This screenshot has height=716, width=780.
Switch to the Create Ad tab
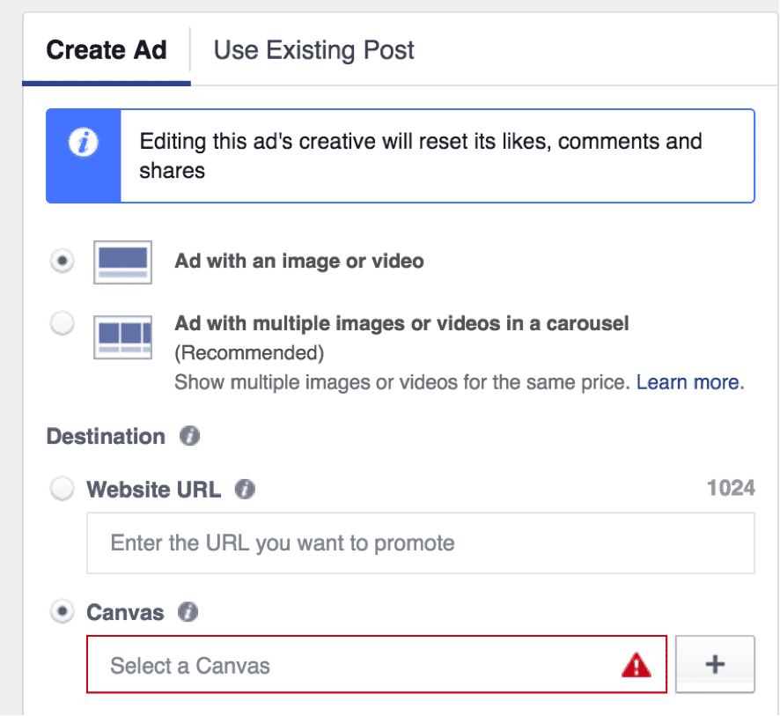(106, 50)
